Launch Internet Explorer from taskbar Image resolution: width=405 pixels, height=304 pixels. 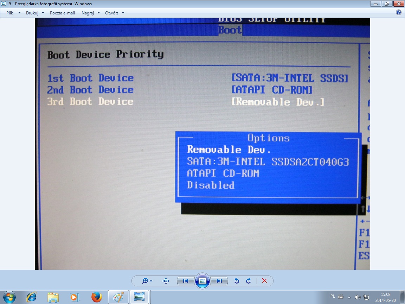coord(32,297)
